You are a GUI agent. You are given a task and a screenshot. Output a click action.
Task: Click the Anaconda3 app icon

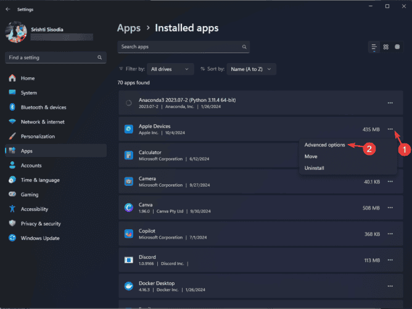128,103
